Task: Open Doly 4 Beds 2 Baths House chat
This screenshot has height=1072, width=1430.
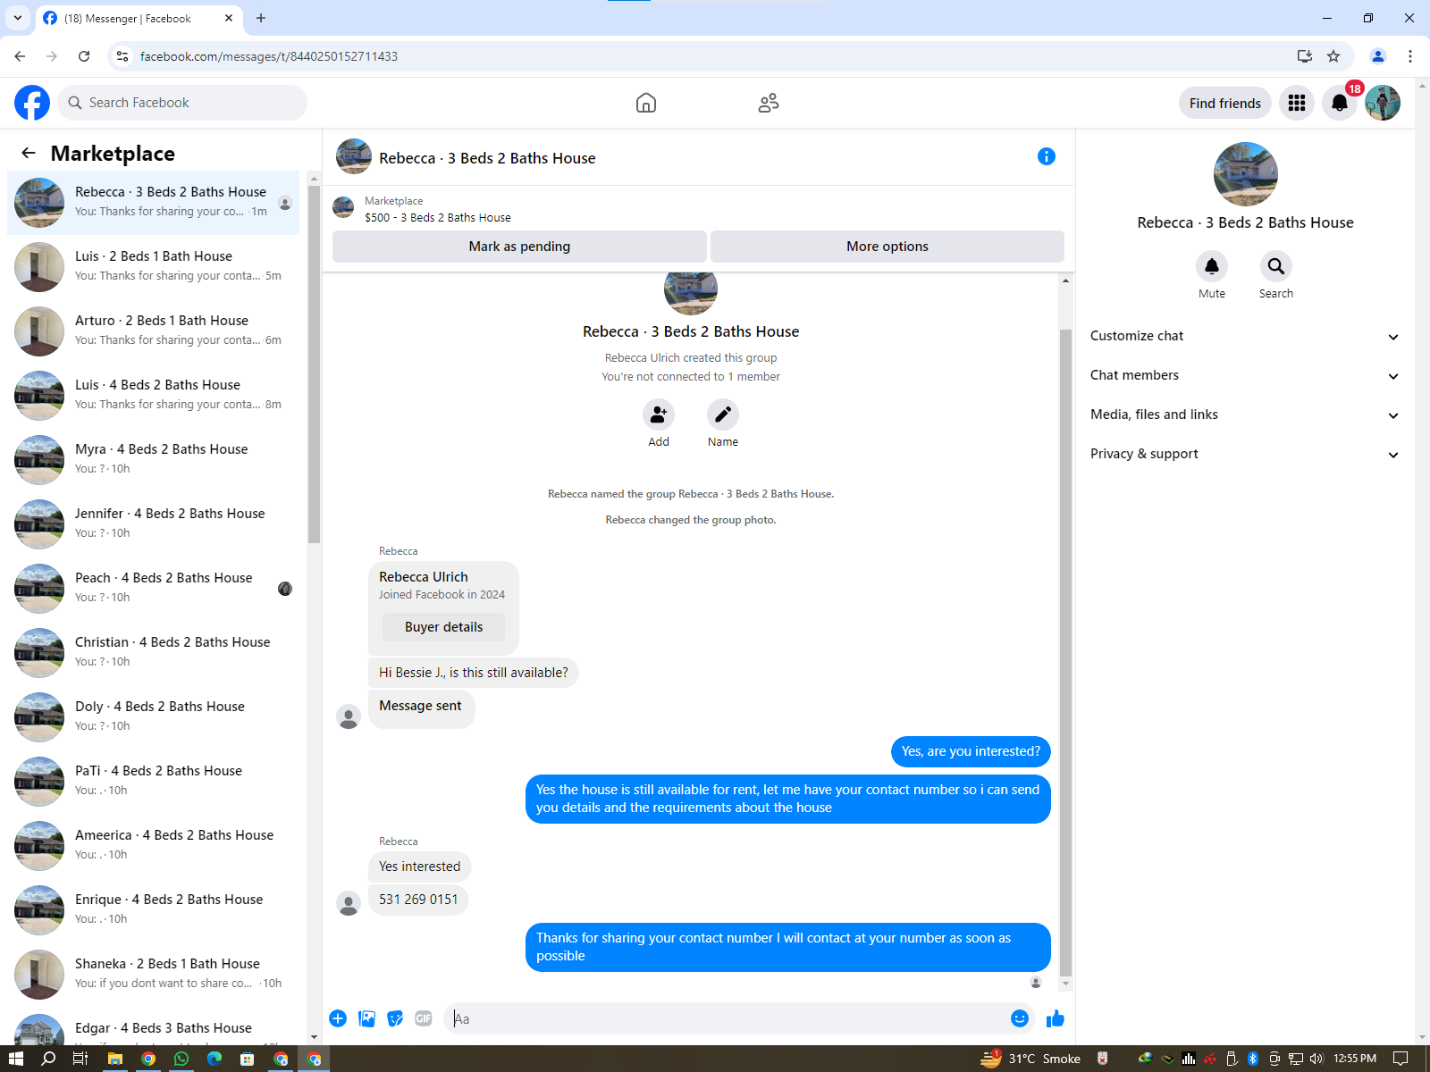Action: [154, 717]
